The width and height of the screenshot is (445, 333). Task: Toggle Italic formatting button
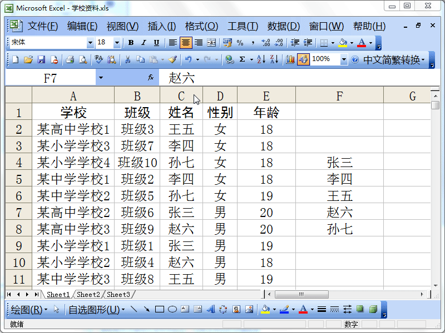tap(144, 43)
